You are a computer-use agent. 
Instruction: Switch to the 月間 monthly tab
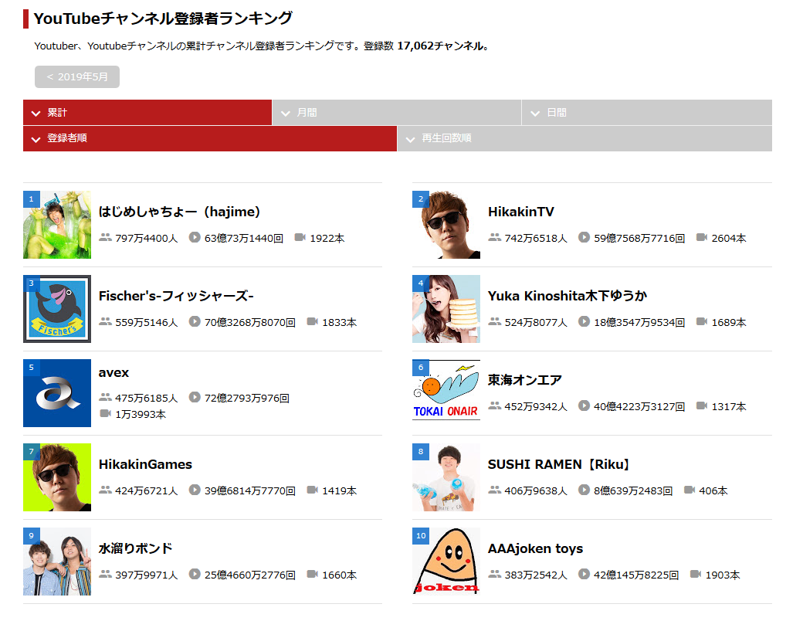(x=397, y=112)
